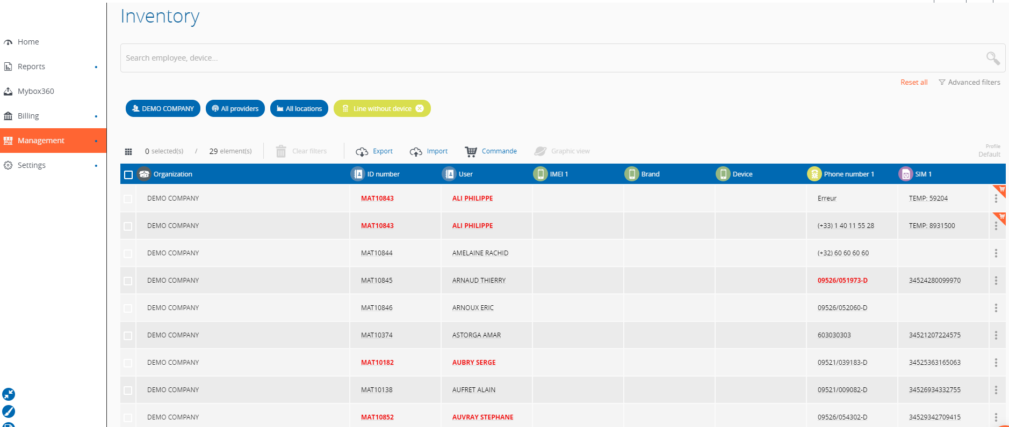Open row actions menu for ARNAUD THIERRY

click(996, 281)
